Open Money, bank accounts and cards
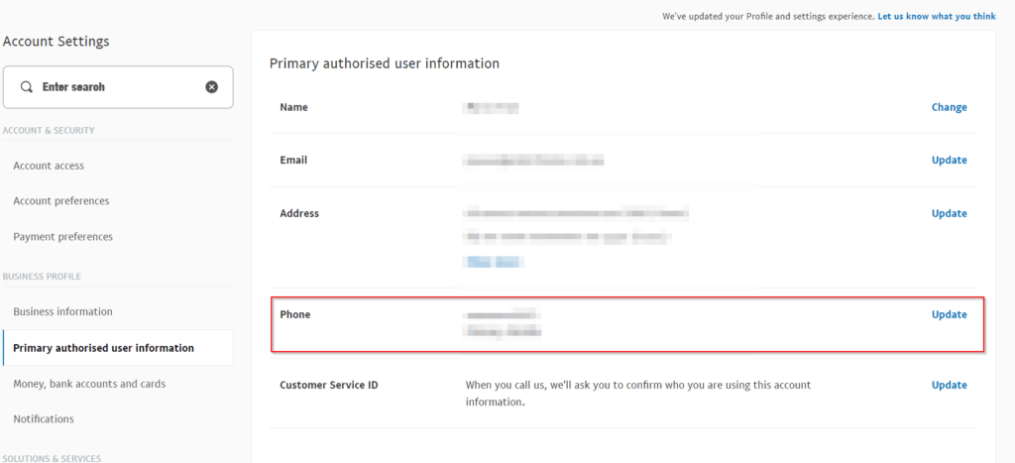The width and height of the screenshot is (1015, 463). point(89,384)
